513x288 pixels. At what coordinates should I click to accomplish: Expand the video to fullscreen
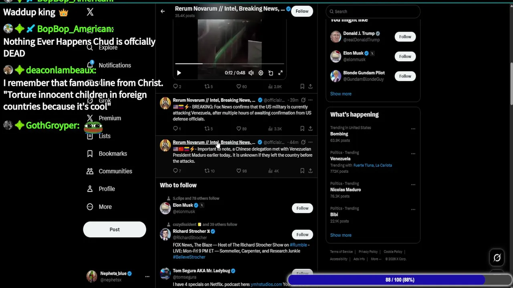[281, 73]
